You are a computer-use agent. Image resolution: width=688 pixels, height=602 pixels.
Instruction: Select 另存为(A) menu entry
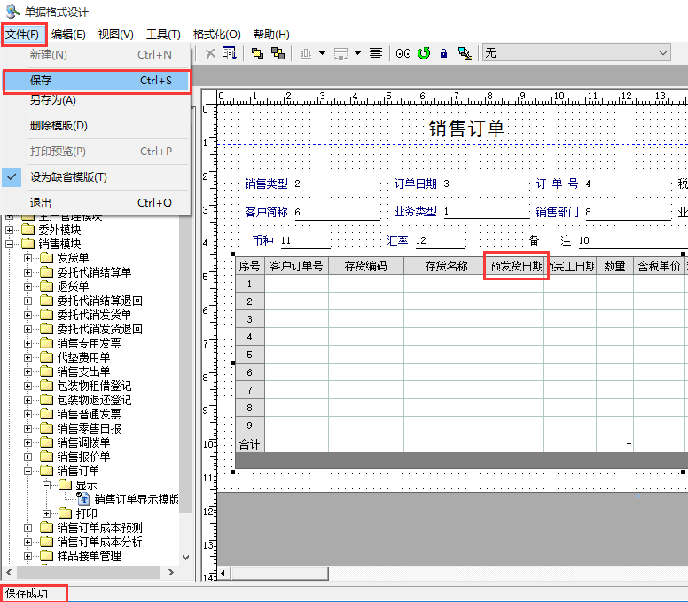pyautogui.click(x=53, y=100)
